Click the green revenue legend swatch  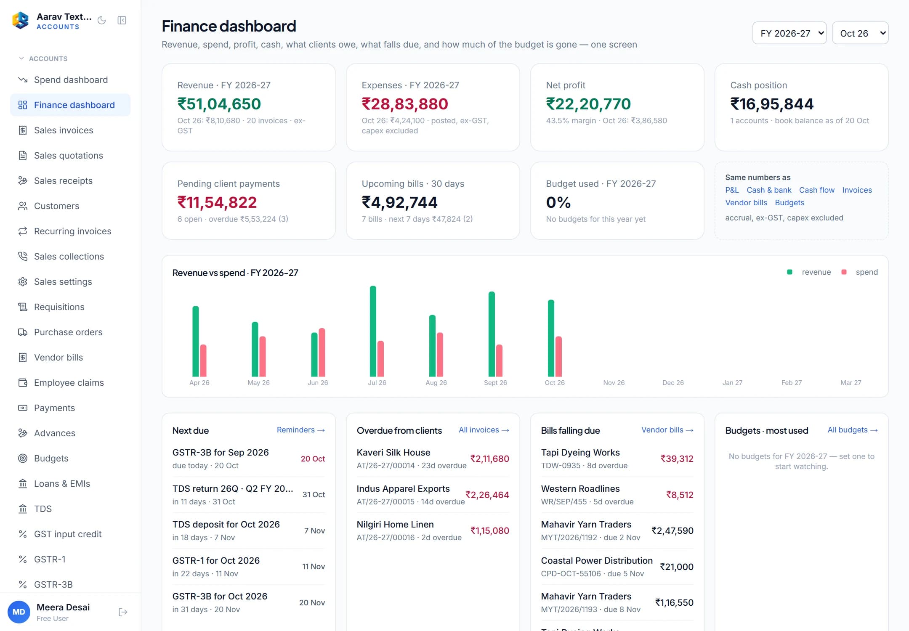[x=789, y=272]
